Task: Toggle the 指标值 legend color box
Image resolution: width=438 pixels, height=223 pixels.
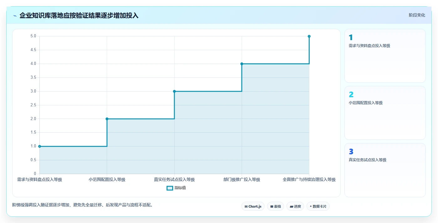Action: click(x=170, y=188)
